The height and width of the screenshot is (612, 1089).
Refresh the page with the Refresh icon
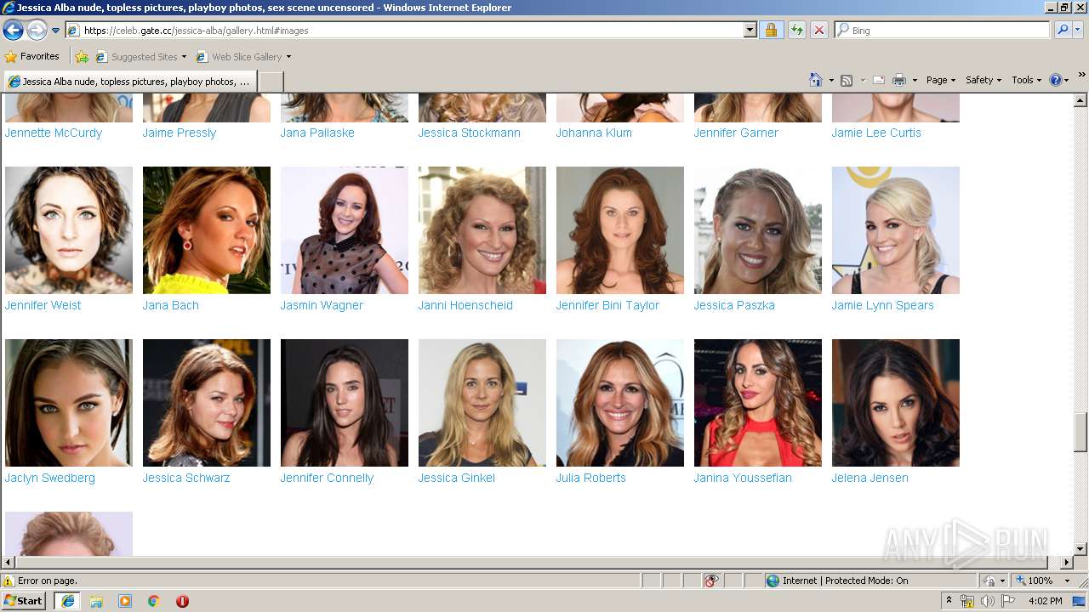click(796, 30)
